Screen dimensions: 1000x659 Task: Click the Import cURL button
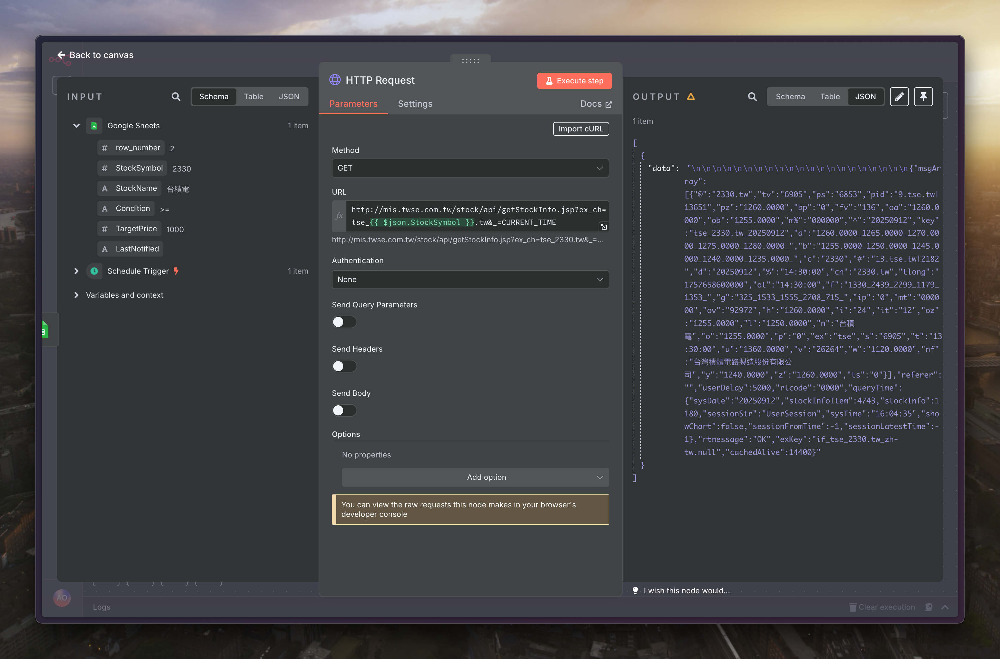[x=581, y=129]
